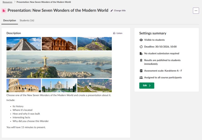Click the bullet item Its history
The width and height of the screenshot is (202, 140).
(x=18, y=106)
